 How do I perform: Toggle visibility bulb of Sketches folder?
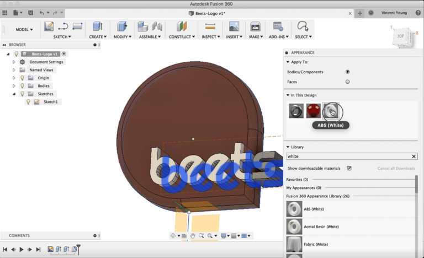tap(23, 94)
